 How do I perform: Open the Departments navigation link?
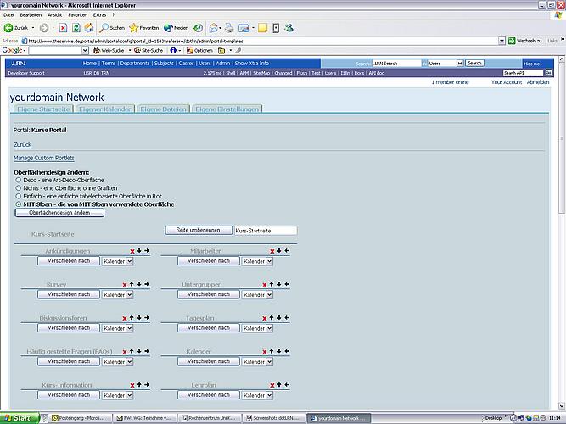[135, 63]
